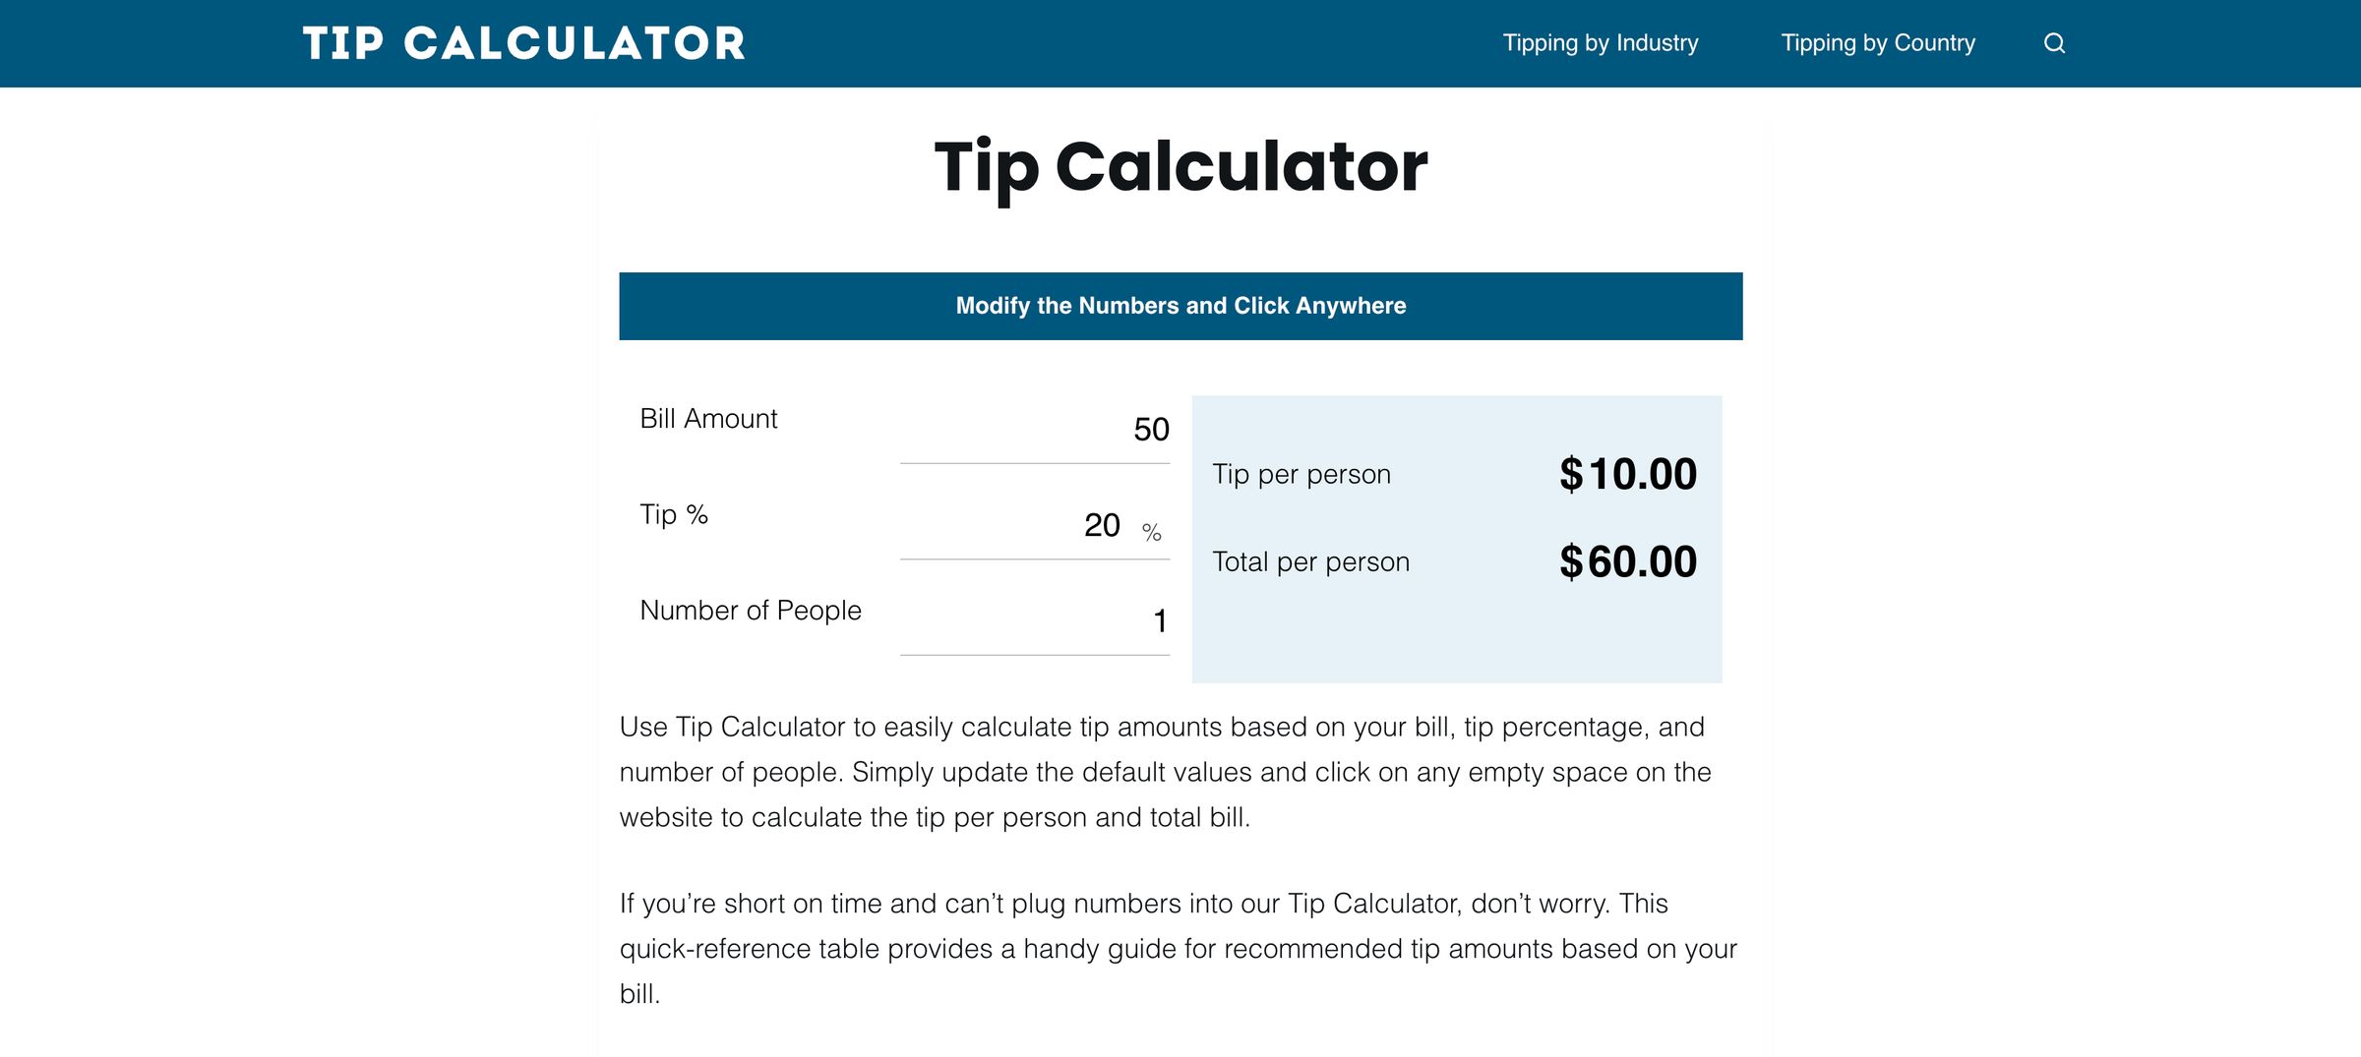Open the Tipping by Country menu
Image resolution: width=2361 pixels, height=1057 pixels.
tap(1877, 43)
